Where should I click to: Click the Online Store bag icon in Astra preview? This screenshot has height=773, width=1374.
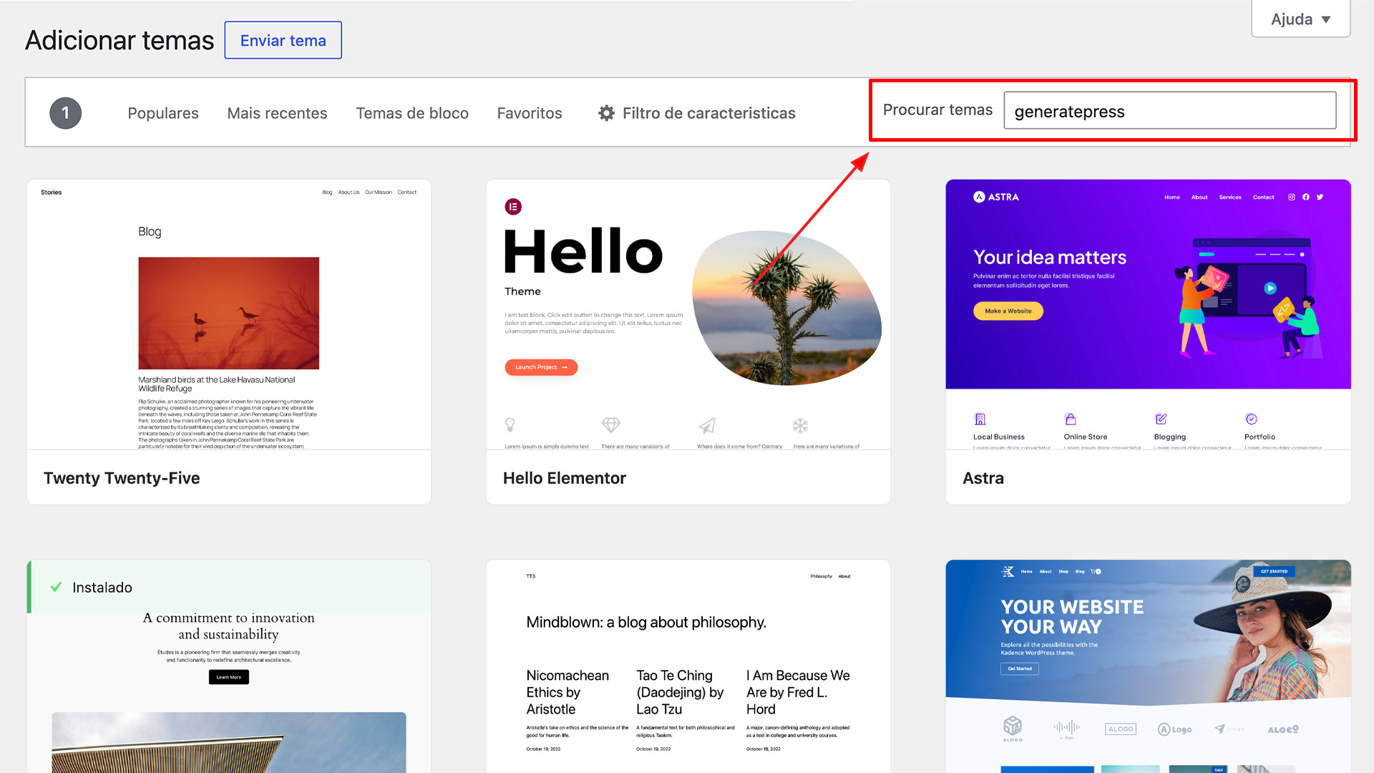(x=1071, y=419)
